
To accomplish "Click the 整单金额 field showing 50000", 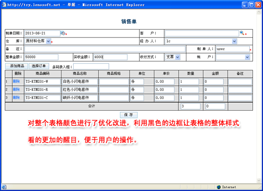I will tap(41, 57).
